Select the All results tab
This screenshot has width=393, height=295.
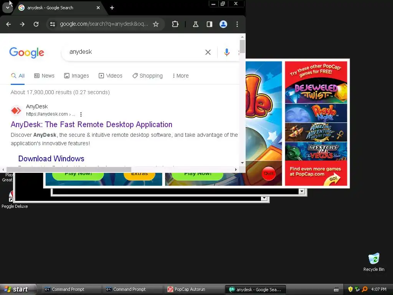[18, 76]
